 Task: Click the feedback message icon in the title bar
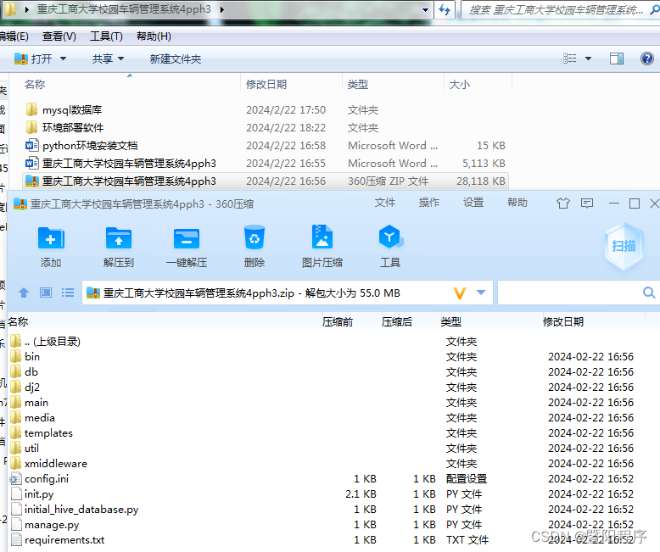point(587,204)
